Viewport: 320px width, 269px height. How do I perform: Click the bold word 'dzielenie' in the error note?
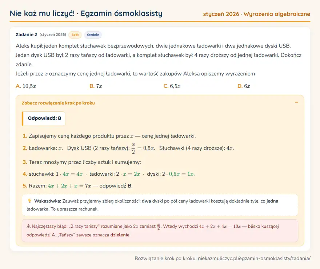[x=120, y=235]
